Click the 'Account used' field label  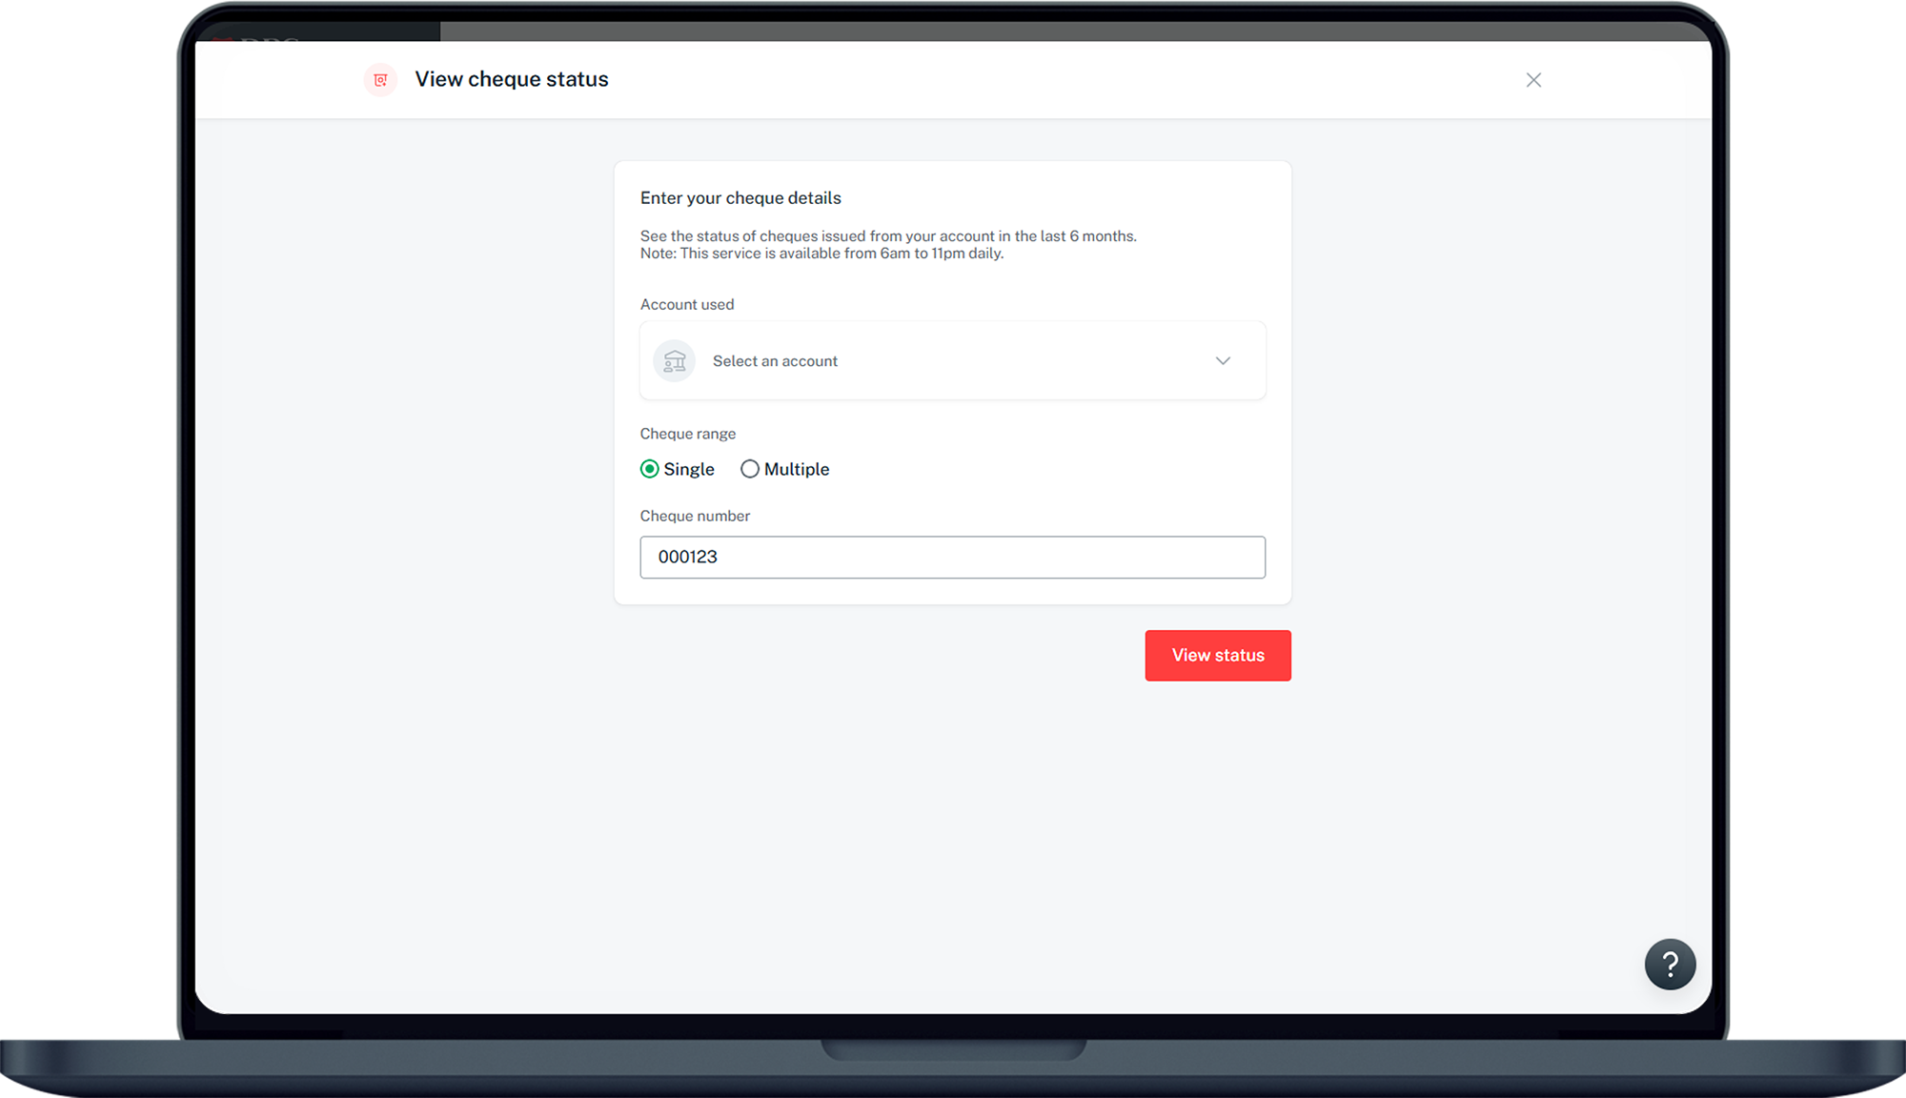[x=687, y=305]
